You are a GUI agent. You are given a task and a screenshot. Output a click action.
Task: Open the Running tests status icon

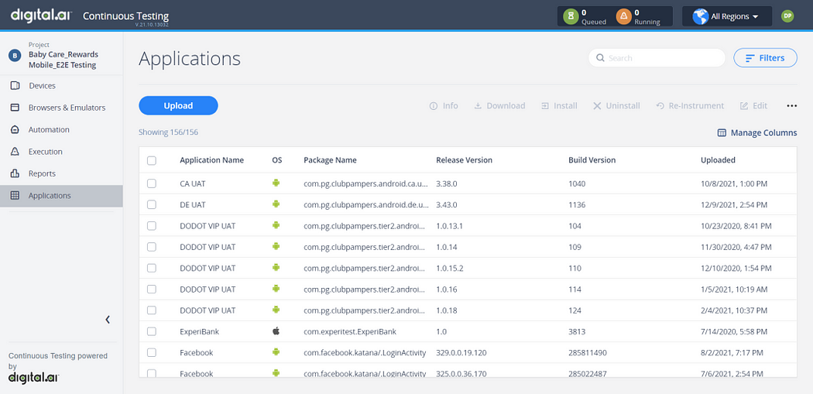point(624,16)
